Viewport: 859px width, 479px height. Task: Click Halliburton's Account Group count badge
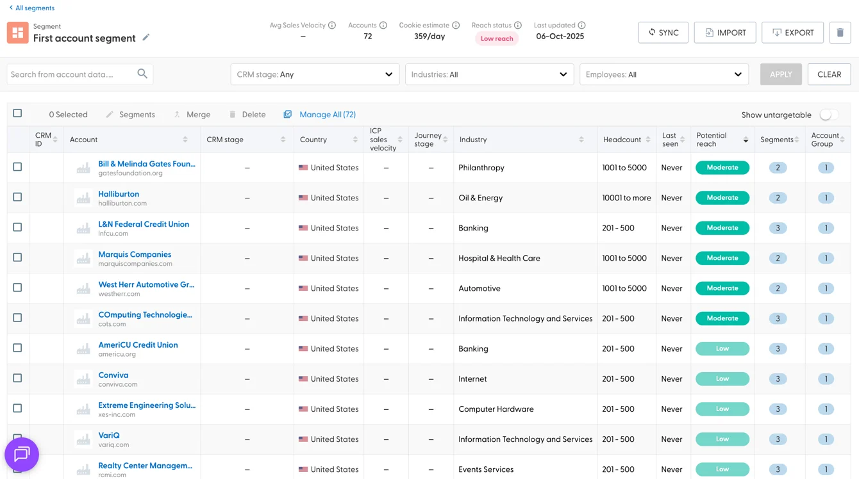point(826,198)
